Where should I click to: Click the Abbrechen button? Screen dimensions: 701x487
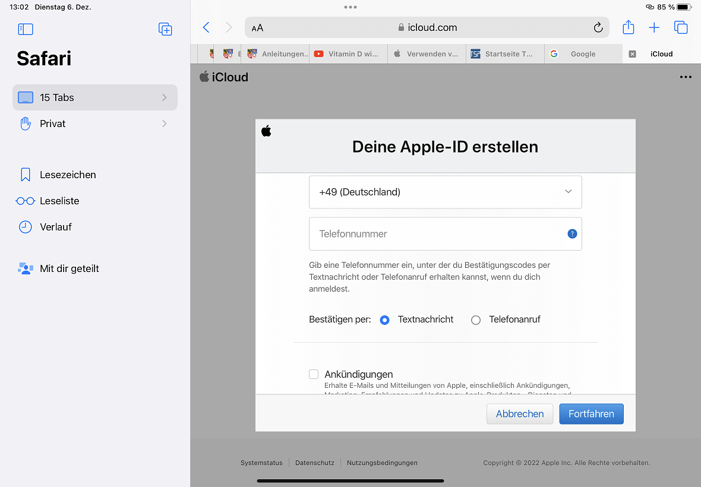point(520,414)
